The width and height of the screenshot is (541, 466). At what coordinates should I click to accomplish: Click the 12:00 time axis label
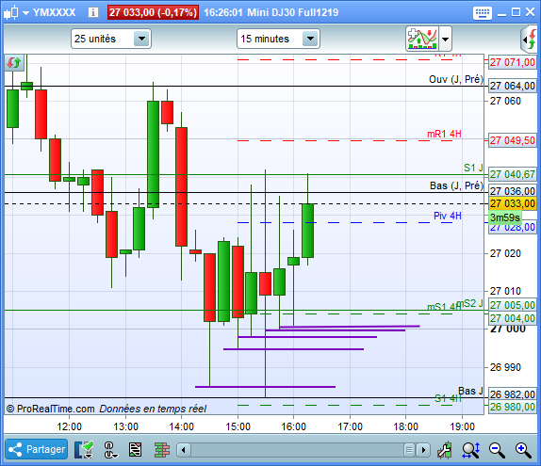pos(69,426)
